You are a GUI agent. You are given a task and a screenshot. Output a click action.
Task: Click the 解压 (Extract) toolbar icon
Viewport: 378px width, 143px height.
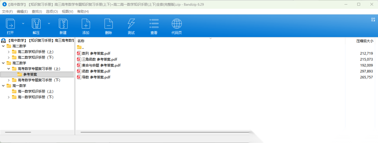click(x=36, y=24)
